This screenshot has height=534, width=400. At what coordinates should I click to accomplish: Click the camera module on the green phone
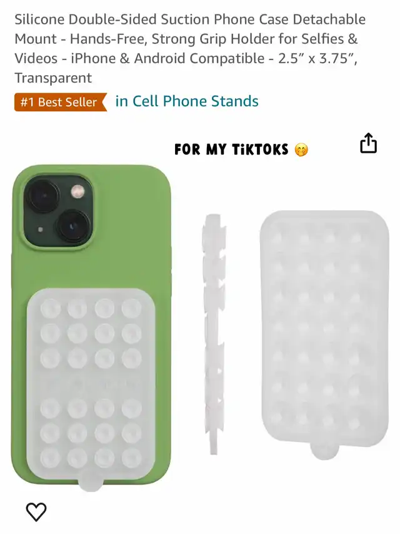(x=58, y=212)
